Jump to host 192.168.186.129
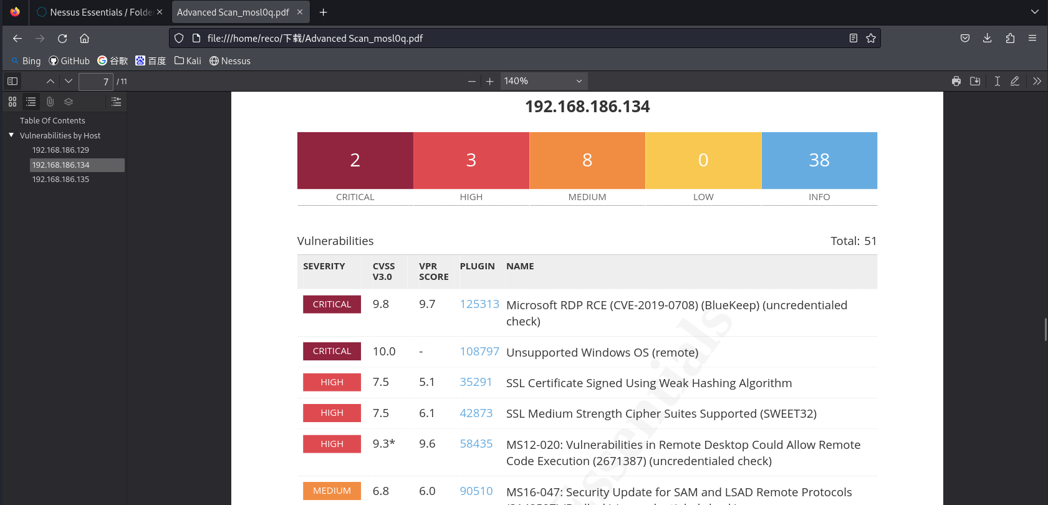Image resolution: width=1048 pixels, height=505 pixels. click(x=60, y=150)
